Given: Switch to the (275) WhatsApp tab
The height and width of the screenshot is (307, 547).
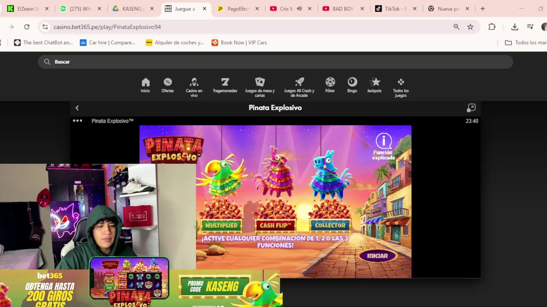Looking at the screenshot, I should point(81,9).
